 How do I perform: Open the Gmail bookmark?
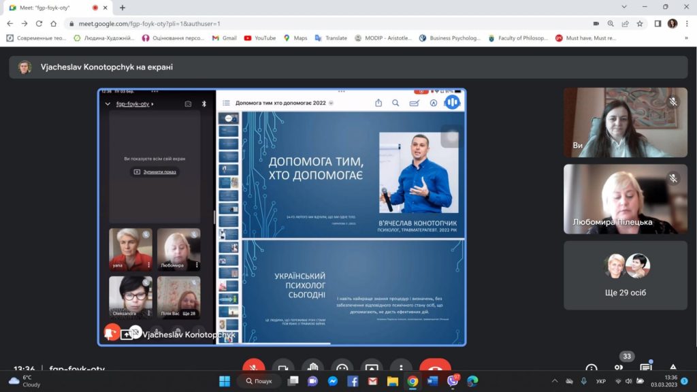click(x=224, y=38)
